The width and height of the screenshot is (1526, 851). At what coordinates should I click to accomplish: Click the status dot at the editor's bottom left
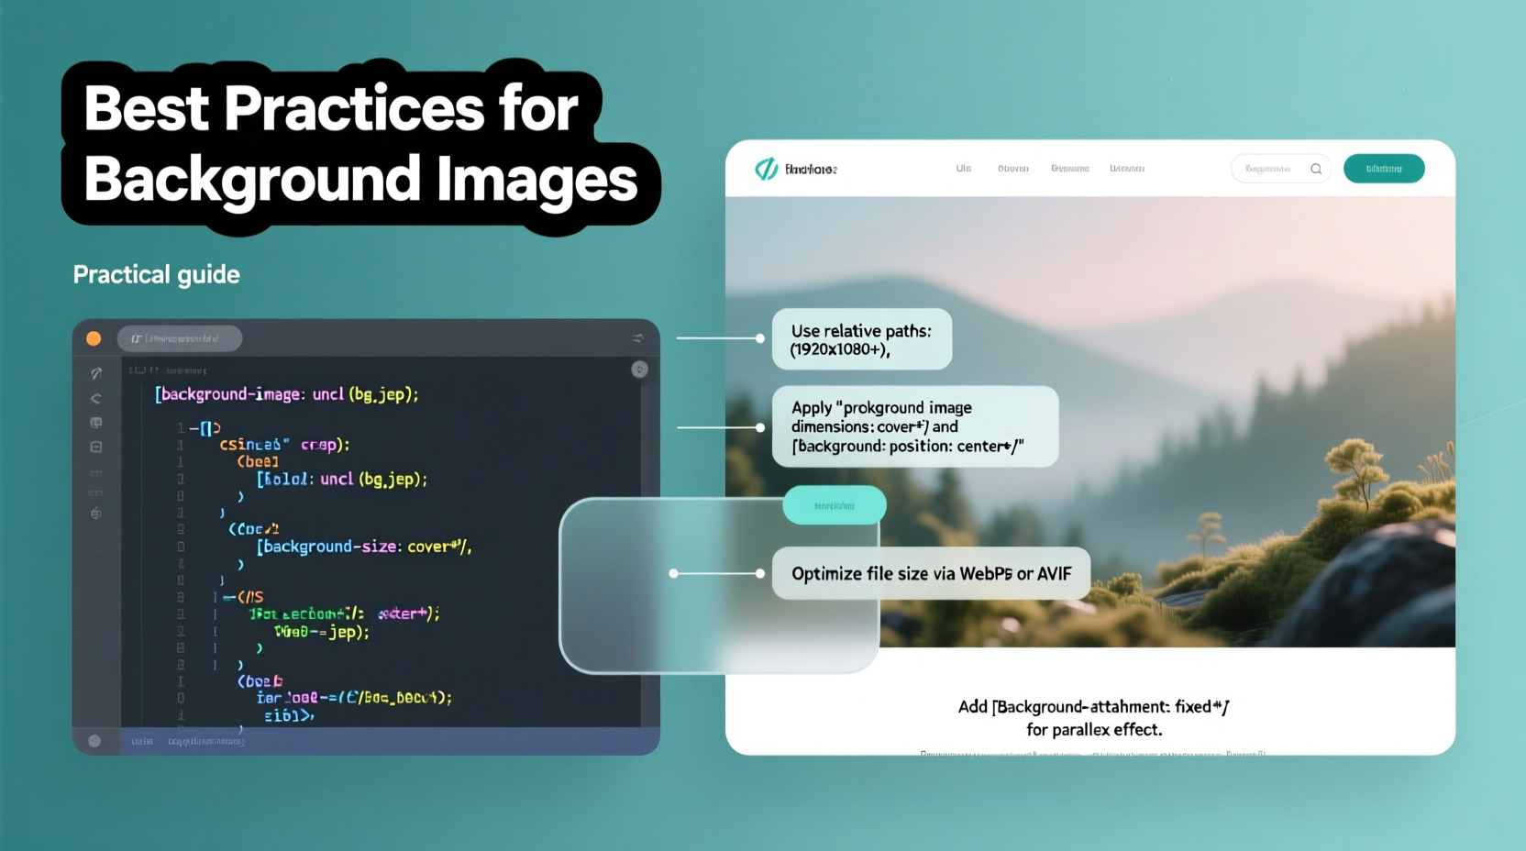[x=94, y=741]
